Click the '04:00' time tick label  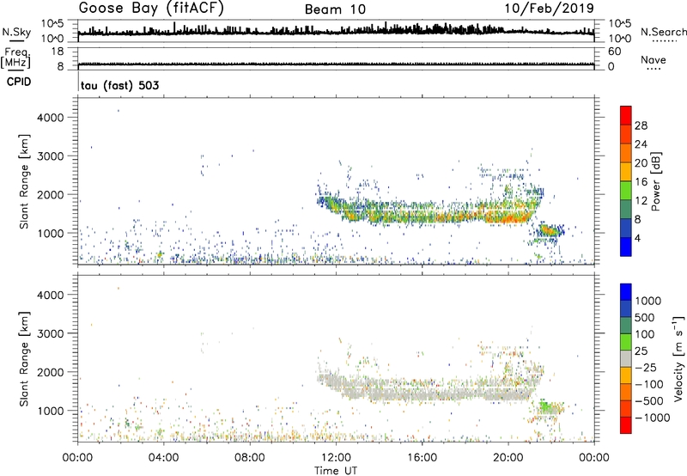tap(164, 458)
